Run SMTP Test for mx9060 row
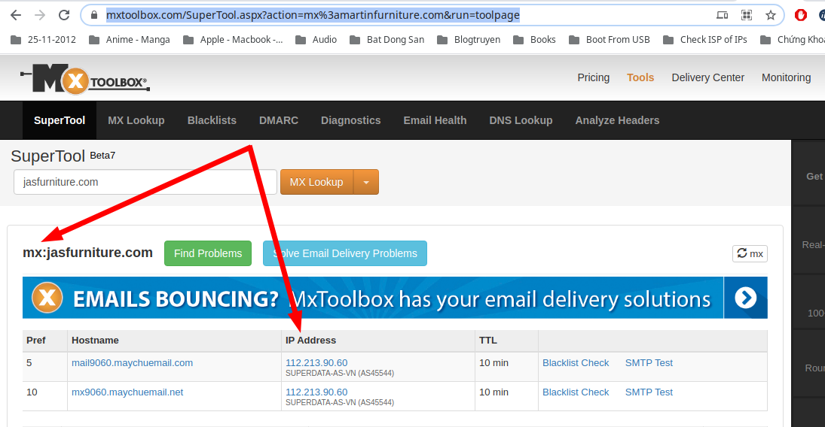This screenshot has width=825, height=427. point(649,392)
